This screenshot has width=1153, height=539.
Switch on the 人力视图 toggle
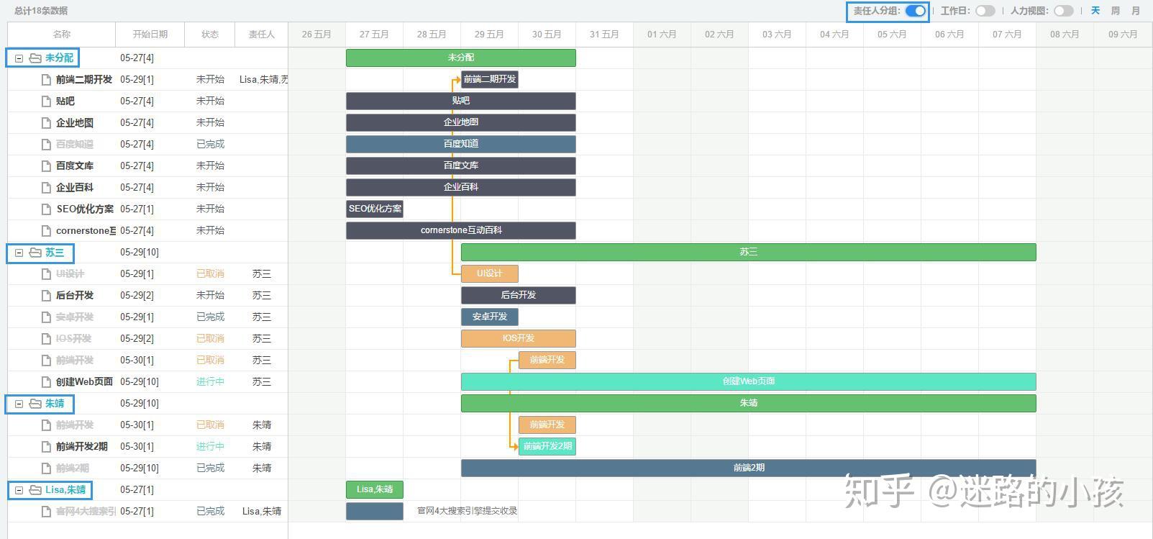coord(1063,11)
